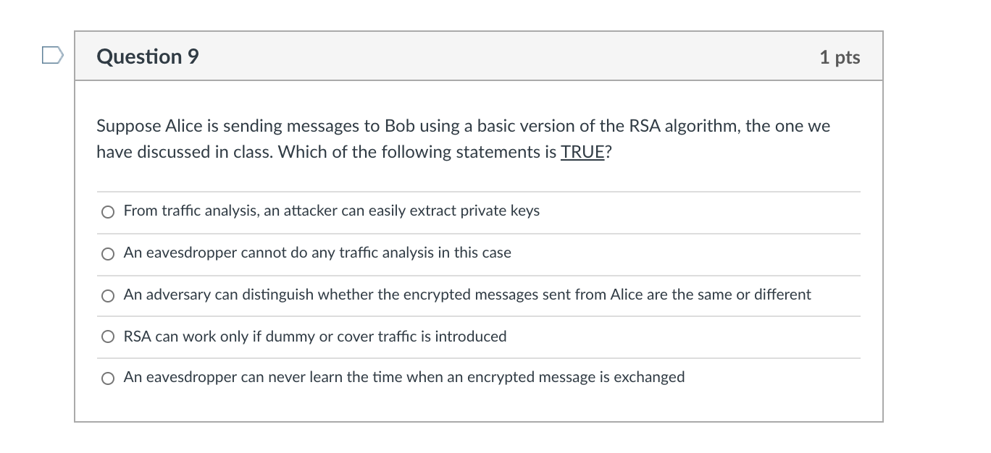Select 'RSA can work only if dummy traffic' option

click(106, 336)
